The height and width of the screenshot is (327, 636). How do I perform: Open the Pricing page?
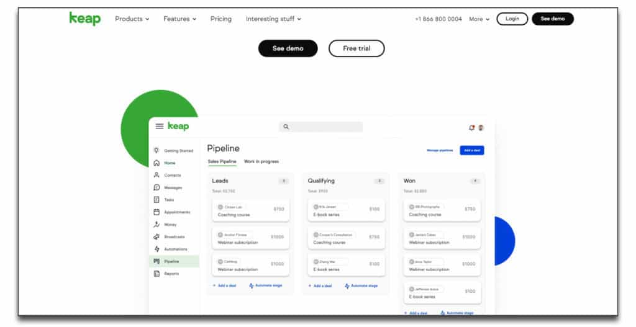(220, 19)
